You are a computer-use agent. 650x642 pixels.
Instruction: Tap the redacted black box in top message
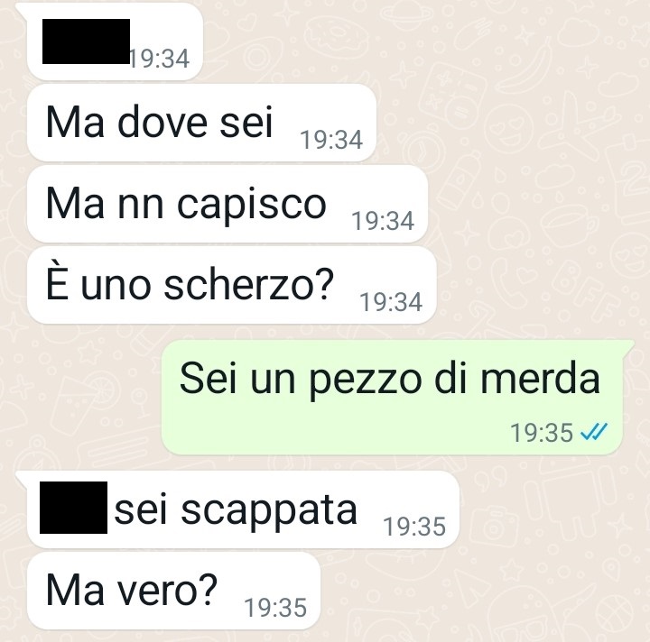click(x=87, y=41)
